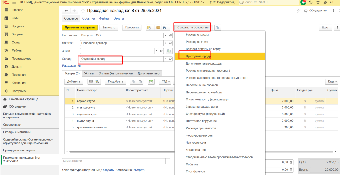Switch to the Услуги tab

tap(89, 73)
